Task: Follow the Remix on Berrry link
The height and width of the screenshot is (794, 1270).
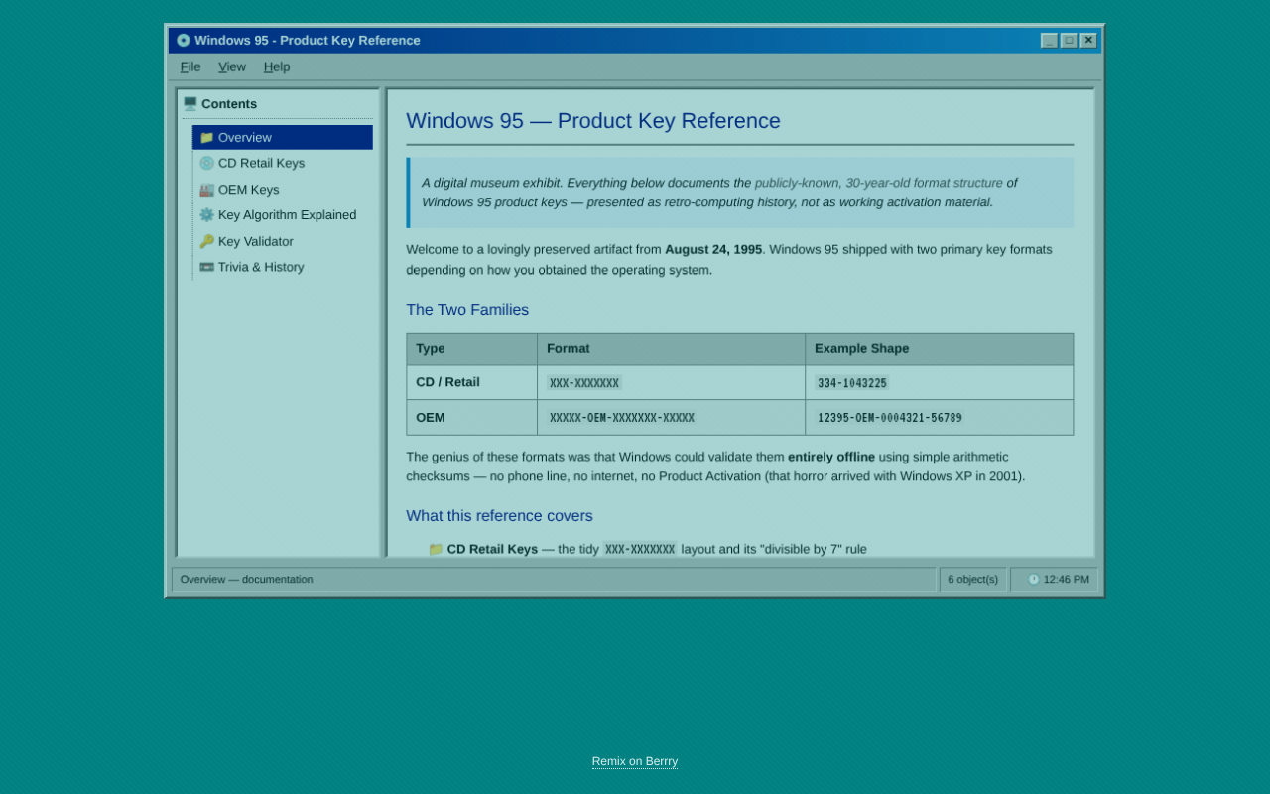Action: point(635,762)
